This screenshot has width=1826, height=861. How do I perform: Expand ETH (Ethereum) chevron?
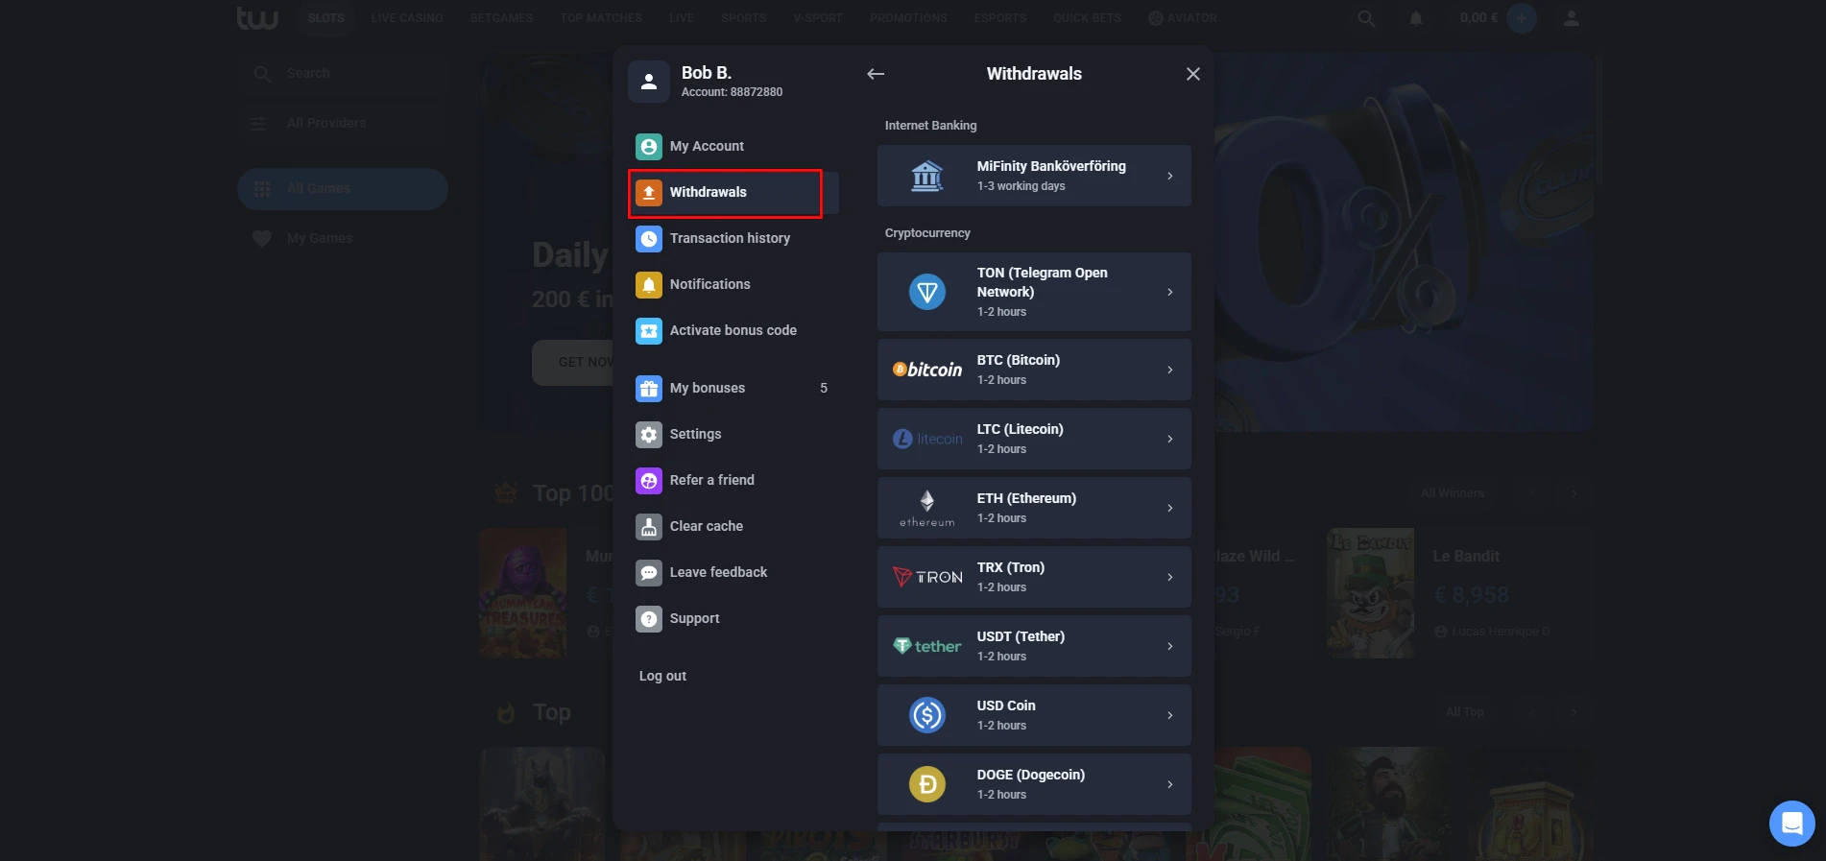click(1170, 508)
